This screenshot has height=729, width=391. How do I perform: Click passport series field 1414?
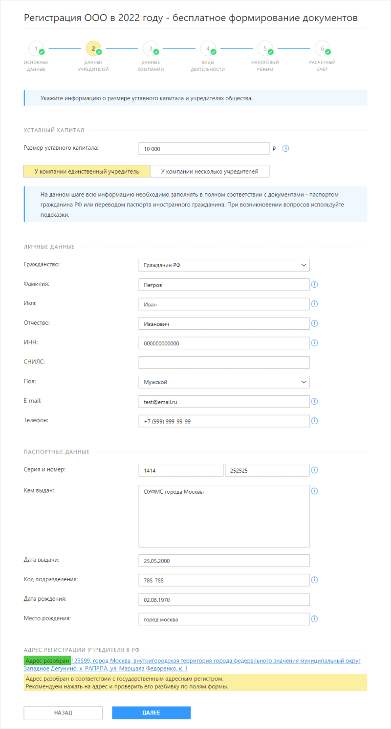pyautogui.click(x=181, y=470)
